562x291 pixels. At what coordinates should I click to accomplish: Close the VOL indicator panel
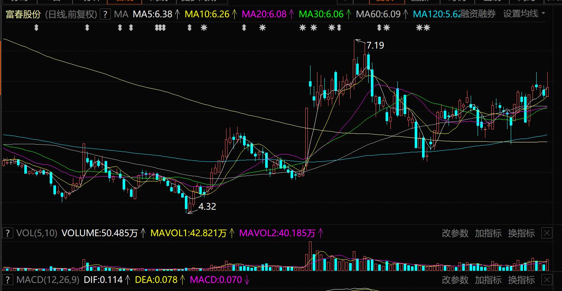pos(547,233)
